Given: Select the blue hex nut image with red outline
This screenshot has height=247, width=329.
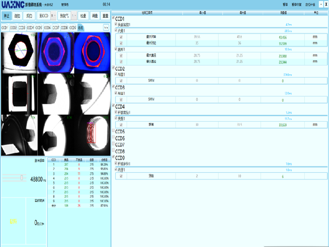Looking at the screenshot, I should 91,52.
